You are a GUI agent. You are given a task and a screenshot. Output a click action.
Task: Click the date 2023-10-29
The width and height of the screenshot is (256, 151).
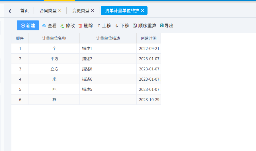click(149, 100)
